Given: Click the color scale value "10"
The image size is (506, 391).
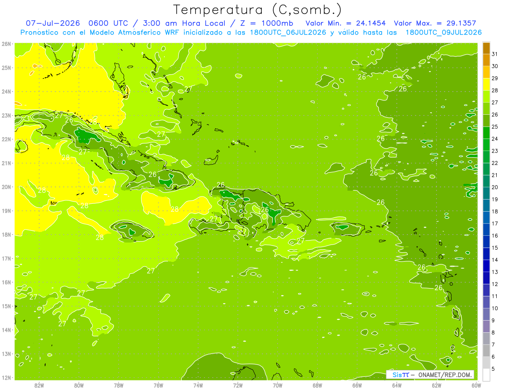Looking at the screenshot, I should [x=495, y=308].
